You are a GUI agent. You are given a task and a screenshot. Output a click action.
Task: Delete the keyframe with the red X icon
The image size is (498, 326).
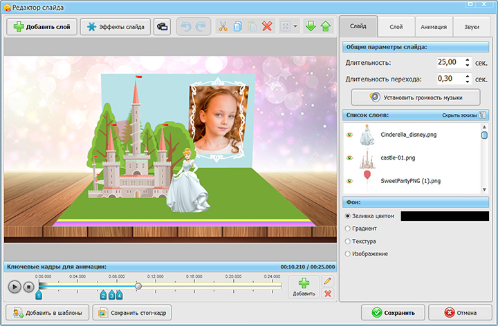pos(327,294)
